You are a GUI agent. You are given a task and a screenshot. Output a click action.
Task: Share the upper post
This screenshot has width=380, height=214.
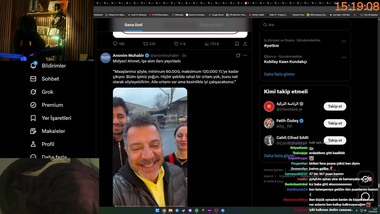(x=245, y=44)
